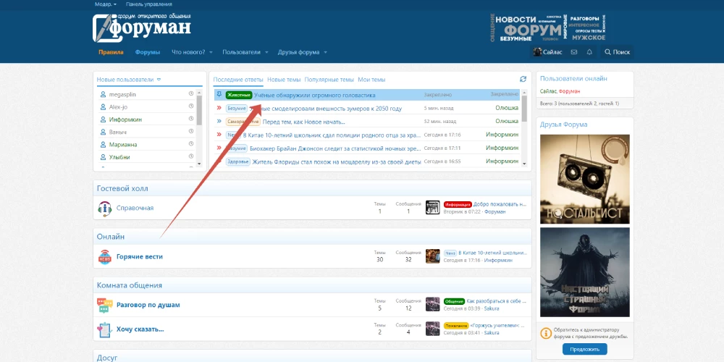
Task: Open topic Учёные обнаружили огромного головастика
Action: (x=314, y=95)
